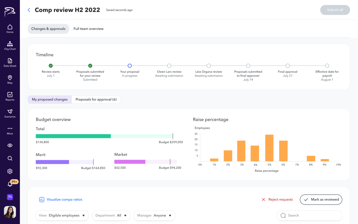This screenshot has height=224, width=358.
Task: Open the View Eligible employees dropdown
Action: point(62,216)
